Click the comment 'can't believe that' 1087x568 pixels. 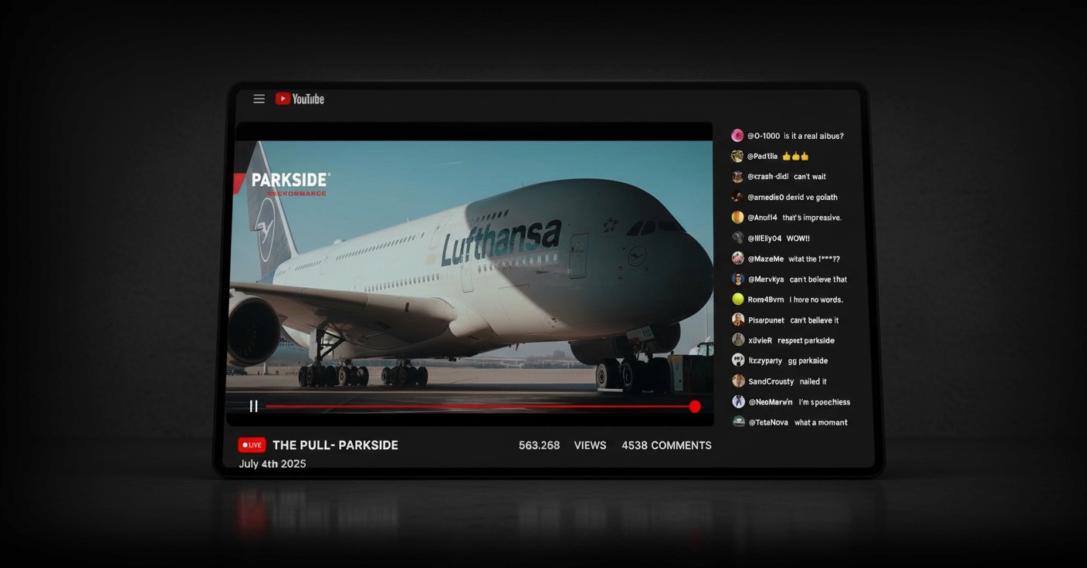[x=818, y=279]
